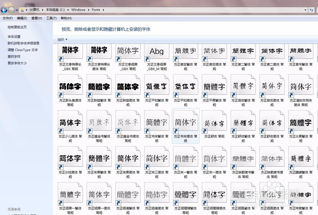This screenshot has height=215, width=318.
Task: Select font 方正宋一繁体 常规
Action: (x=185, y=162)
